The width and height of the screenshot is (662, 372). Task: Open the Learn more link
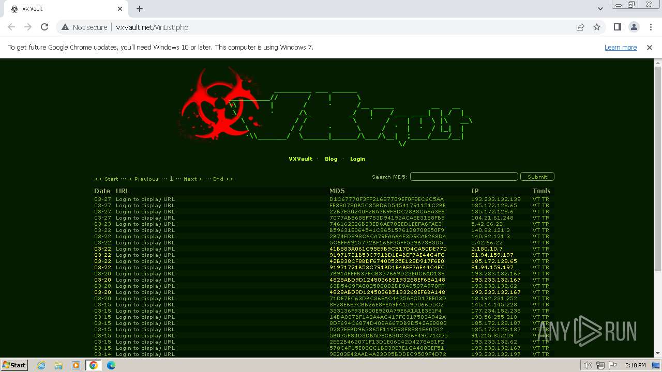point(621,47)
